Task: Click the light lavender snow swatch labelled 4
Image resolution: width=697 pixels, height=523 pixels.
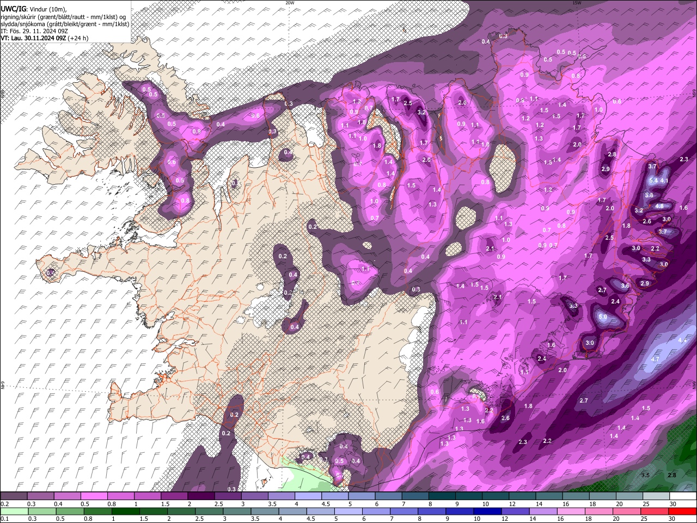Action: tap(307, 496)
